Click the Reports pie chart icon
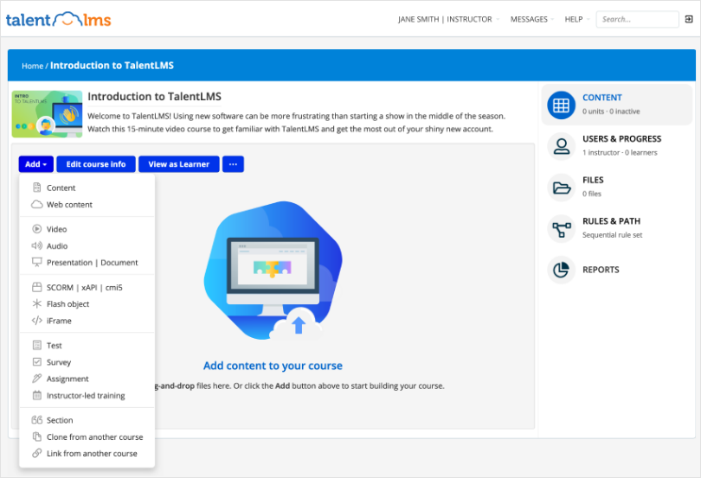 coord(561,270)
